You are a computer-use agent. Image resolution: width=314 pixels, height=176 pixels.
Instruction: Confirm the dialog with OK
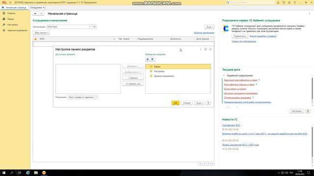pyautogui.click(x=176, y=103)
